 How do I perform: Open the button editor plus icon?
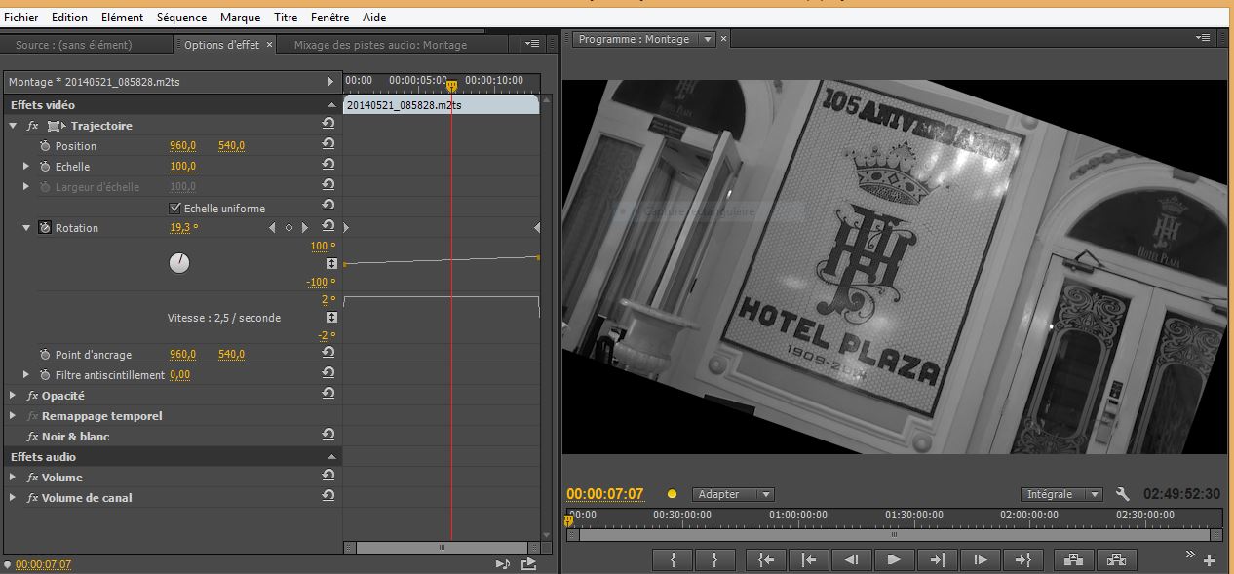(1209, 561)
